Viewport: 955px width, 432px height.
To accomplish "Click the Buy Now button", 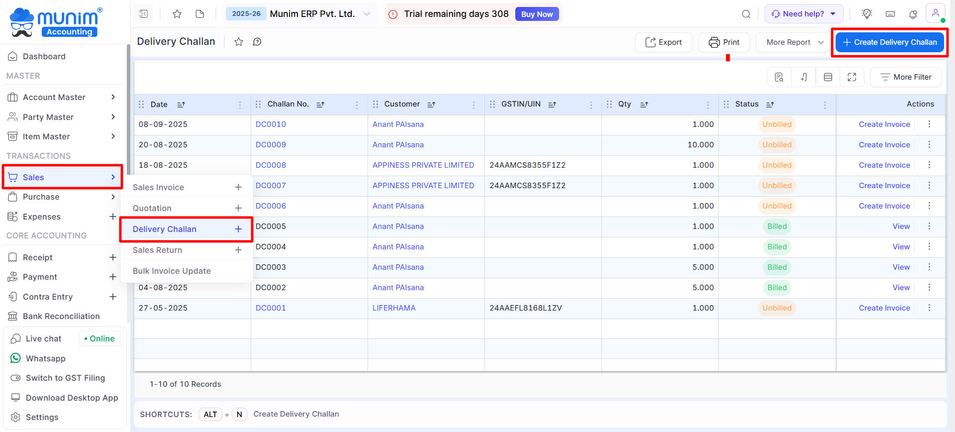I will click(x=537, y=14).
